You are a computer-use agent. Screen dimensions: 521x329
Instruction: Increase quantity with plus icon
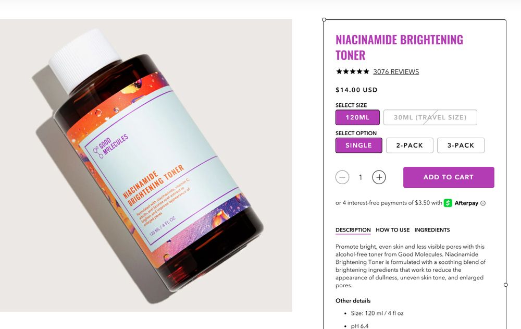click(x=379, y=177)
